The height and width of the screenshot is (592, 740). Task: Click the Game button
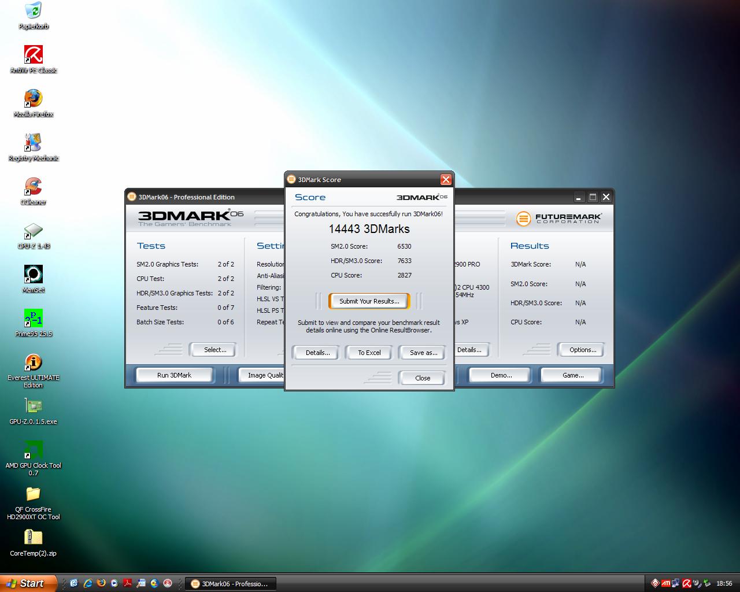click(573, 375)
